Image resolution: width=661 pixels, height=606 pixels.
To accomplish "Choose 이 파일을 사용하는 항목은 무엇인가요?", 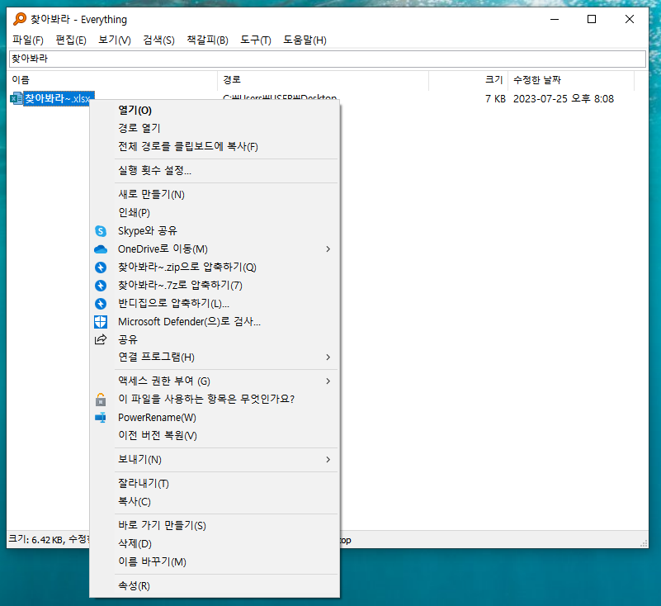I will click(x=215, y=400).
